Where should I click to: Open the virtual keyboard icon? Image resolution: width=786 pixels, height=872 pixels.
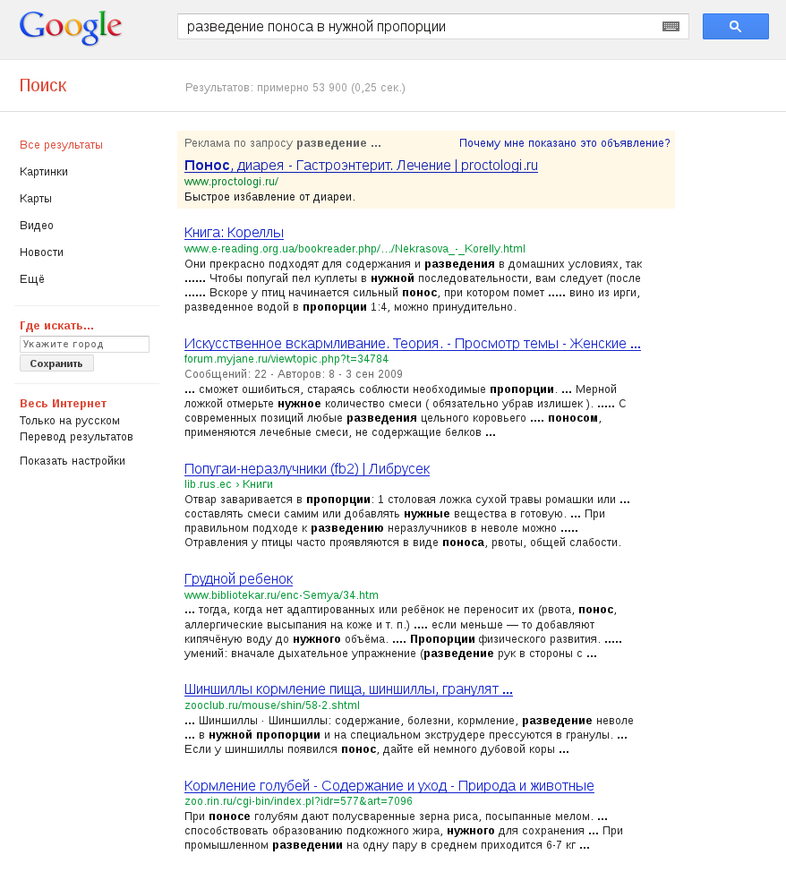[671, 27]
